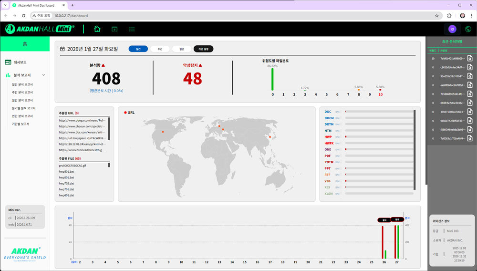The height and width of the screenshot is (271, 477).
Task: Click the upload window icon in header
Action: coord(114,29)
